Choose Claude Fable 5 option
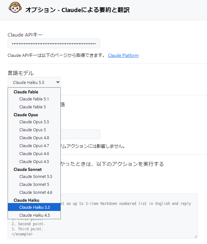The image size is (207, 244). 34,107
